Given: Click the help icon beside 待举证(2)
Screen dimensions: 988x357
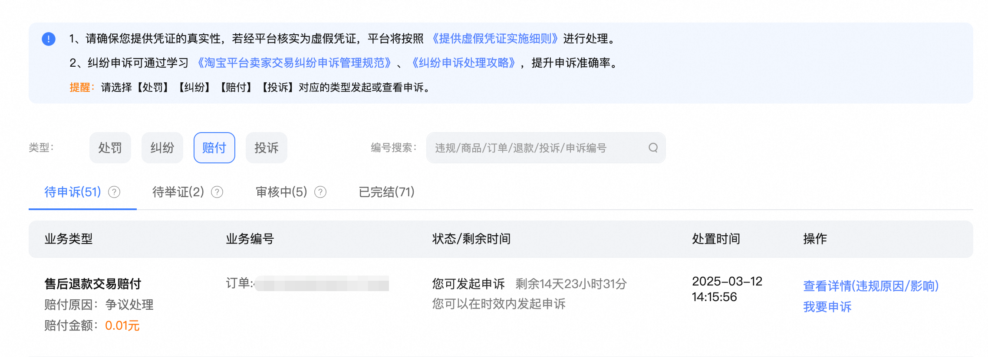Looking at the screenshot, I should pyautogui.click(x=217, y=192).
